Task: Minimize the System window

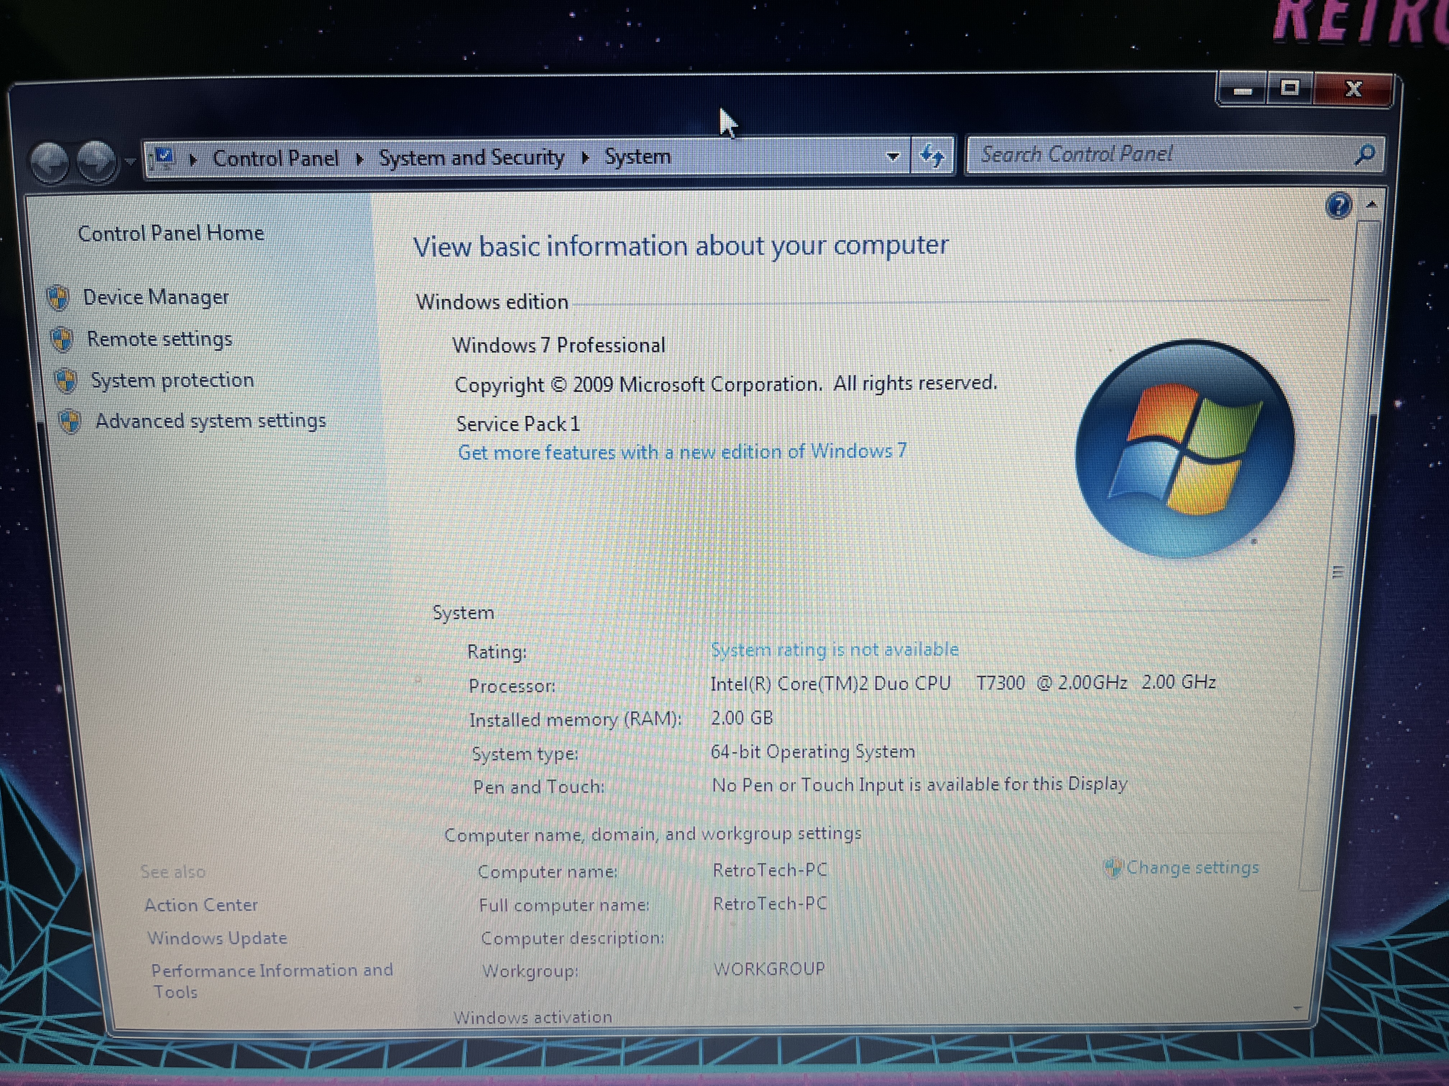Action: 1242,91
